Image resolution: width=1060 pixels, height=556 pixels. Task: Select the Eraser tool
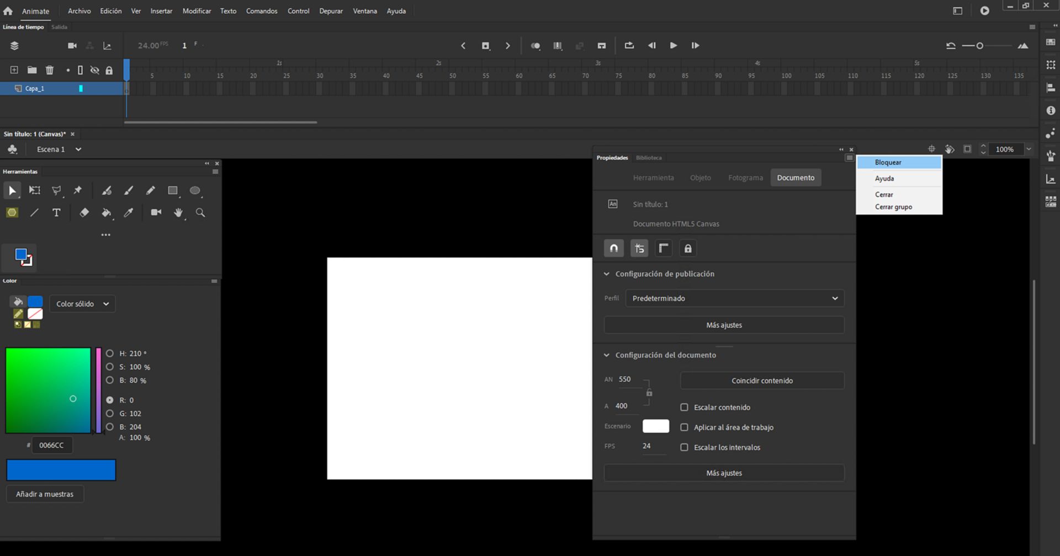click(x=84, y=213)
